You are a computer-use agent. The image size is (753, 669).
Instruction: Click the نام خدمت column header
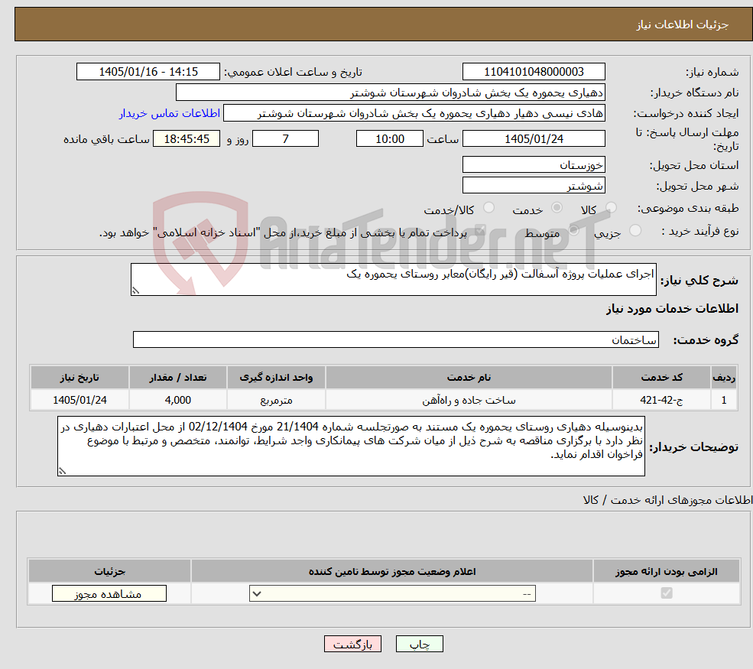click(x=469, y=378)
